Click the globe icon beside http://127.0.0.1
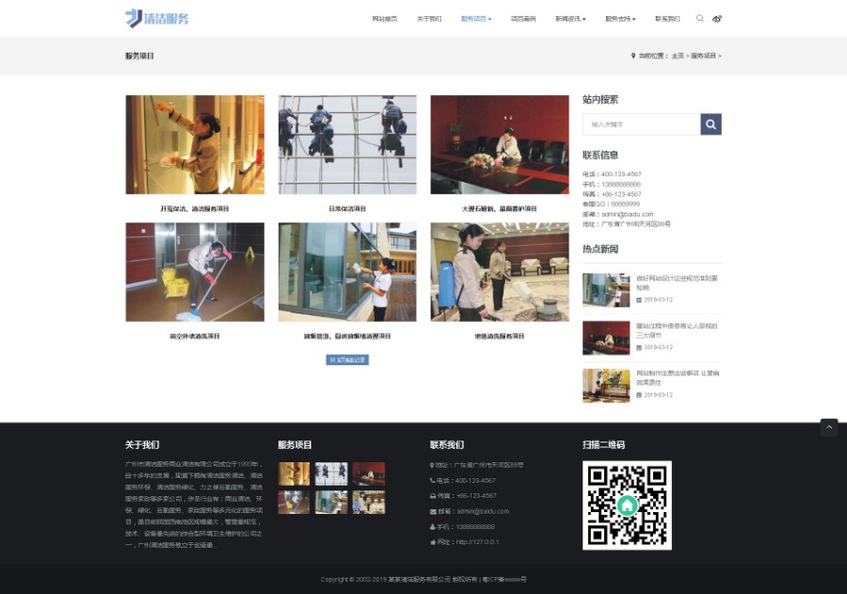This screenshot has height=594, width=847. tap(432, 542)
